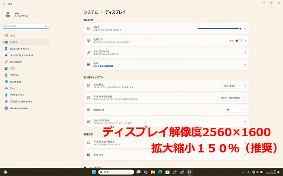
Task: Click the 夜間モード icon
Action: click(89, 41)
